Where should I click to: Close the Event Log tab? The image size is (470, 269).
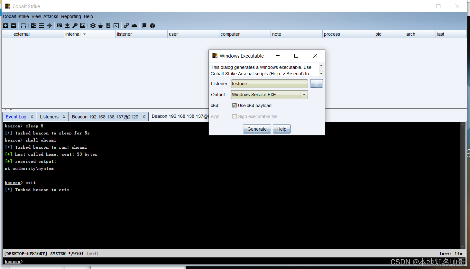[32, 117]
